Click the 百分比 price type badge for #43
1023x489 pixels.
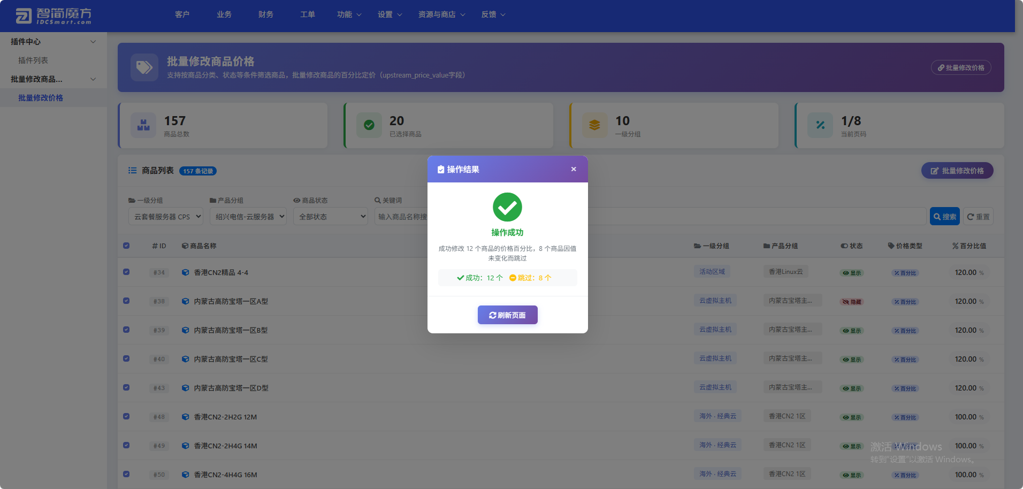click(x=905, y=388)
